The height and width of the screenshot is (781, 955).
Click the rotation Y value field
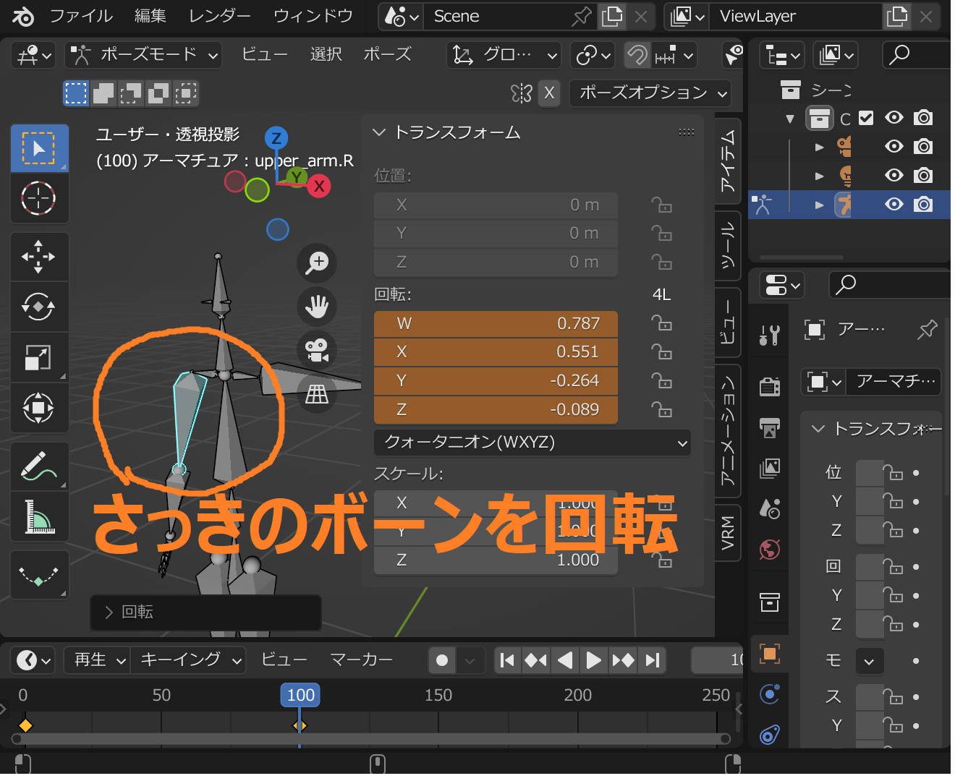pos(496,380)
